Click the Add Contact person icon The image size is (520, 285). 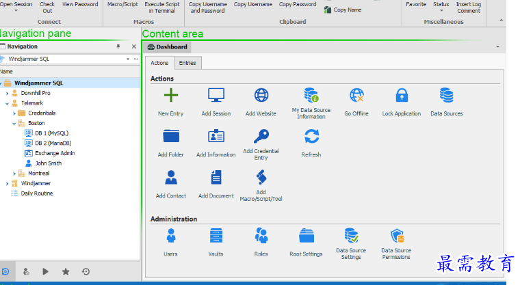[171, 177]
